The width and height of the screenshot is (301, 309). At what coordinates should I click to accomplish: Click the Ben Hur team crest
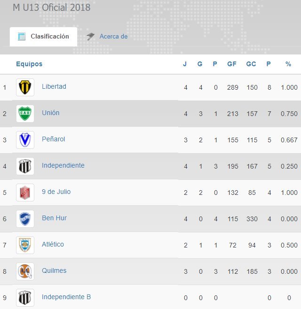pyautogui.click(x=25, y=219)
